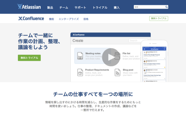This screenshot has height=116, width=186.
Task: Open the チーム menu item
Action: (x=64, y=7)
